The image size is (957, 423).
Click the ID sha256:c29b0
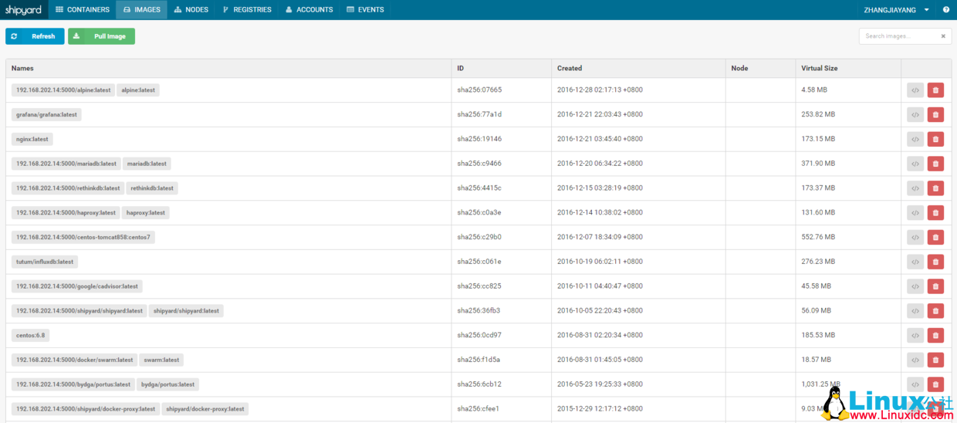pyautogui.click(x=479, y=237)
